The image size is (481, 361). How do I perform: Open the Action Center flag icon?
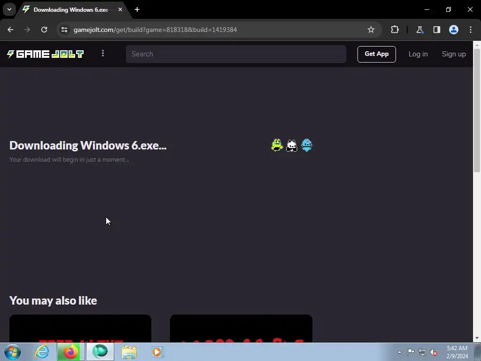411,352
